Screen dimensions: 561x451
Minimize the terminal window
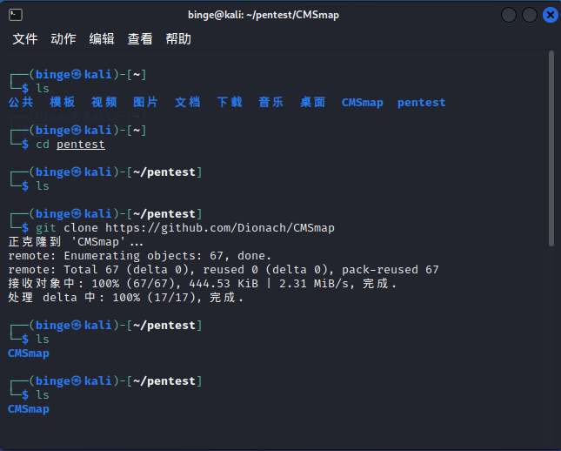coord(509,15)
